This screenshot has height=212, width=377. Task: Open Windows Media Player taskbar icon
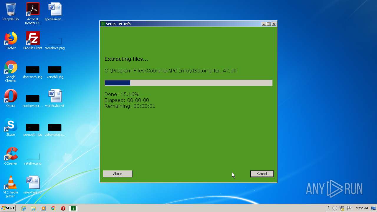pos(43,208)
